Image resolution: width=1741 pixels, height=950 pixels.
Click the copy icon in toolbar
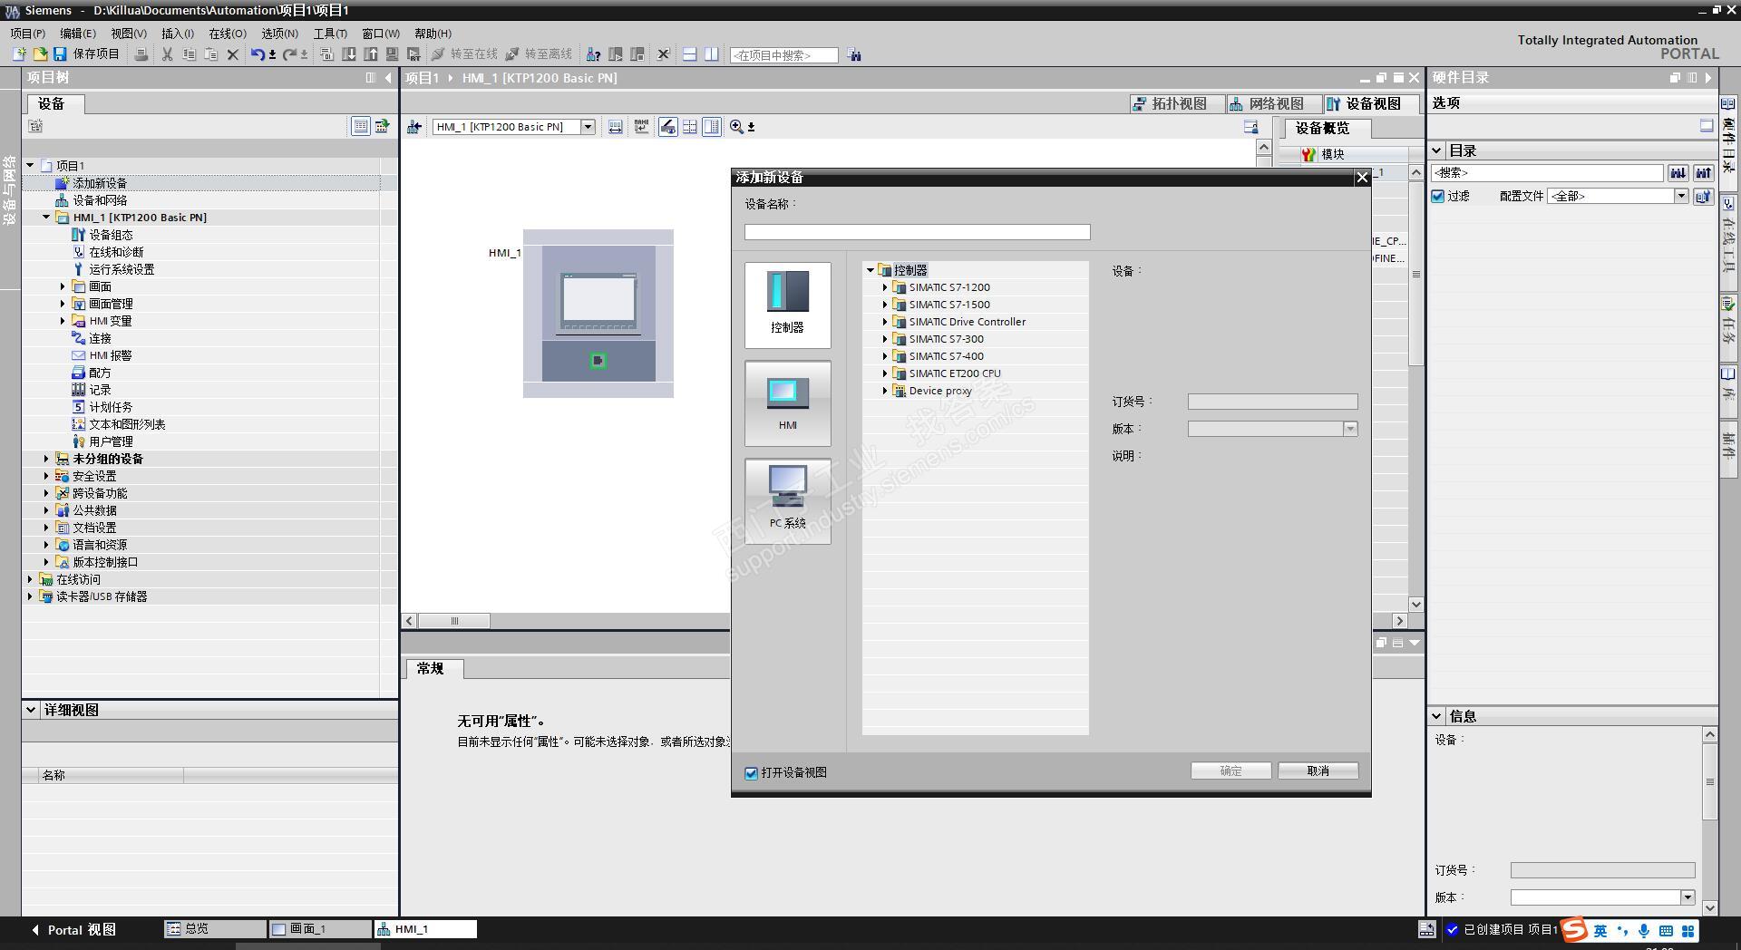click(189, 54)
